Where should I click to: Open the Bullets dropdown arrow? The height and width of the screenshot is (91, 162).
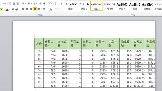[26, 4]
